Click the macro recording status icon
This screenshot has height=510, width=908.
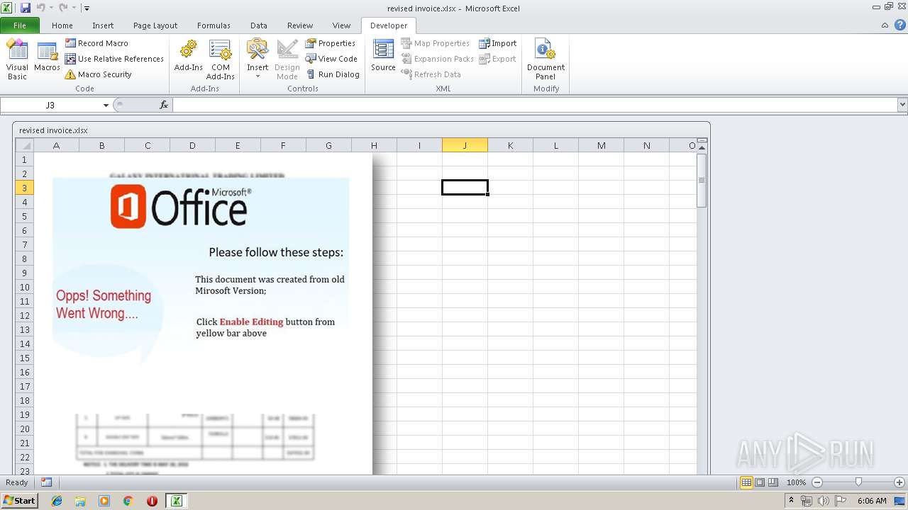click(x=46, y=482)
